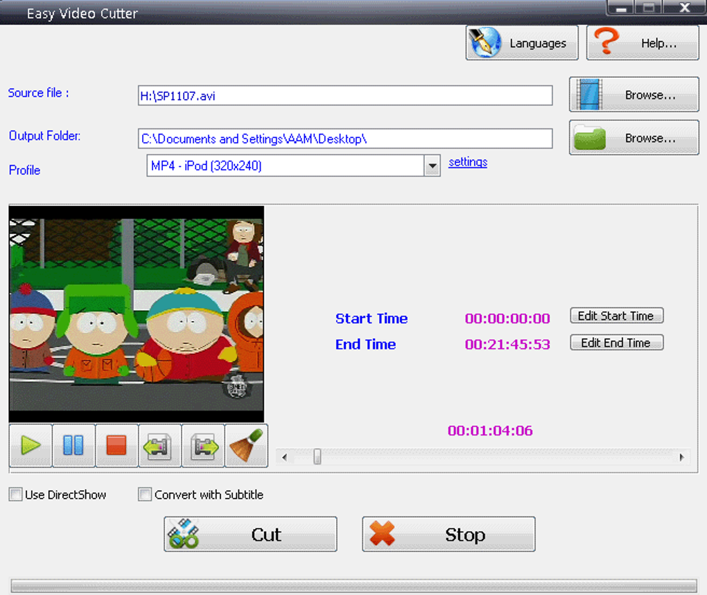This screenshot has height=595, width=707.
Task: Click the seek bar's right arrow
Action: coord(682,457)
